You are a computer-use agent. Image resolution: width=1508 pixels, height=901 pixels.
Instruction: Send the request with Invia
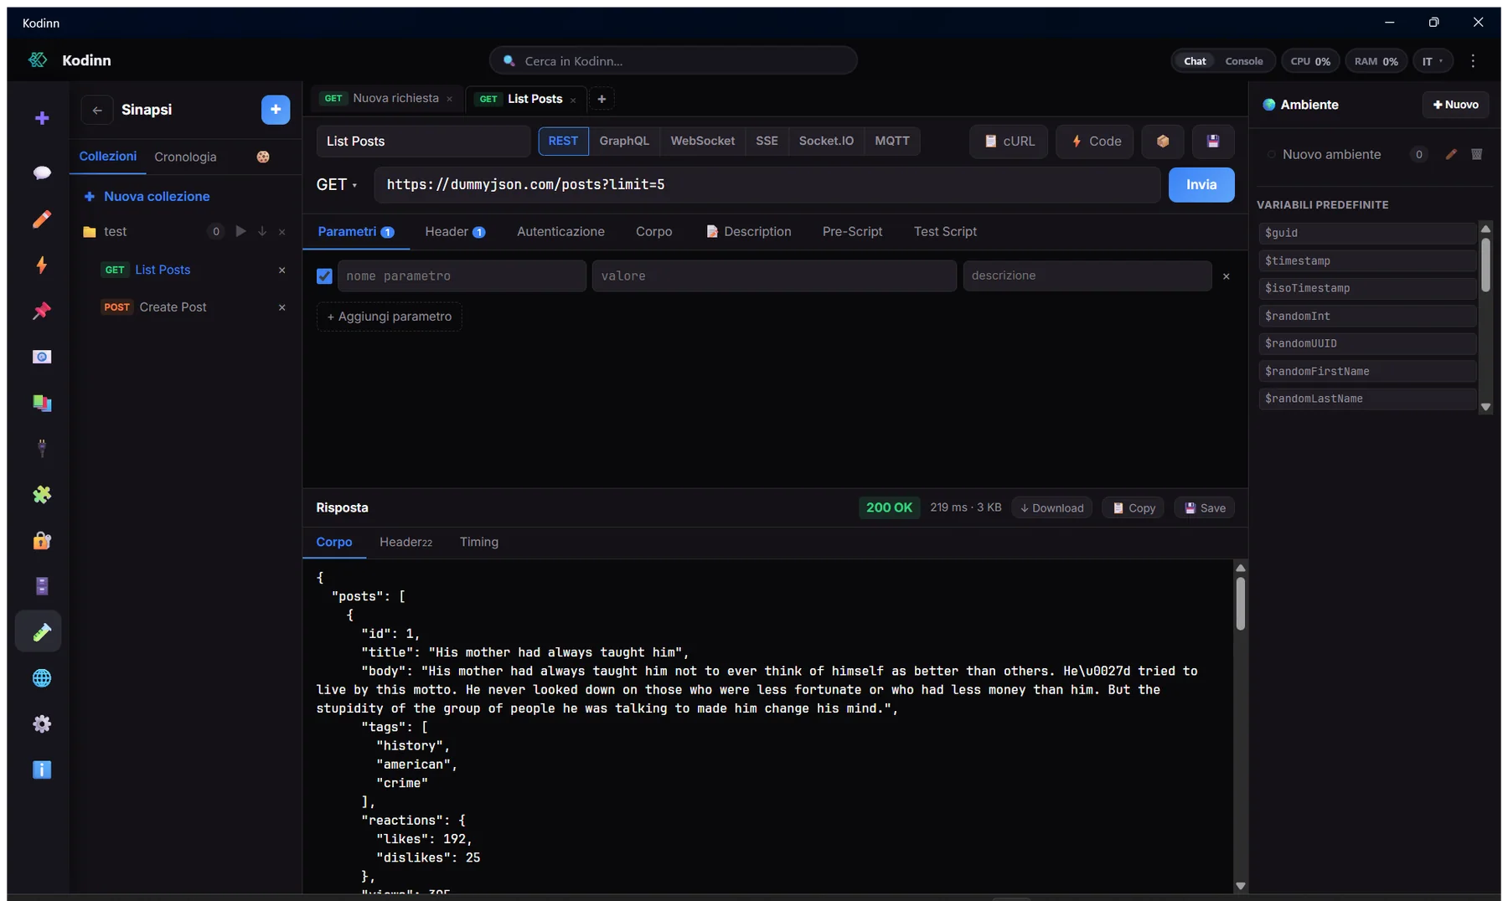point(1201,185)
